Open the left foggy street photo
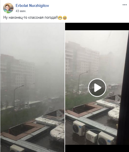This screenshot has width=129, height=152. click(32, 87)
